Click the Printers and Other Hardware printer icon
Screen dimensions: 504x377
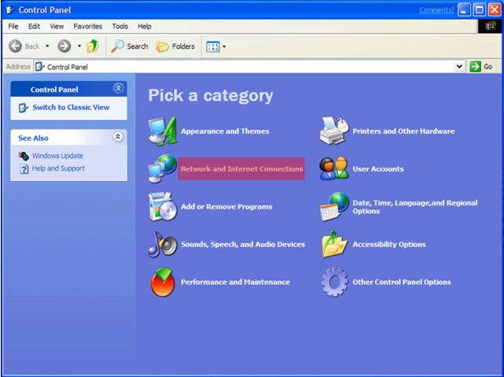334,131
